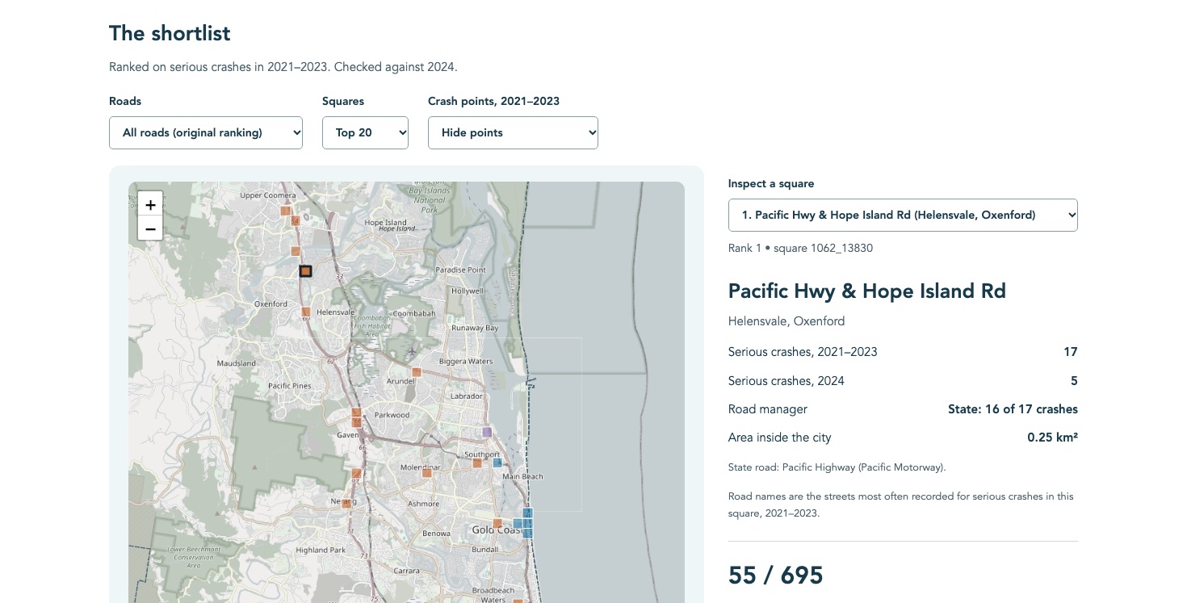Click 'Helensvale, Oxenford' subtitle in details panel
The height and width of the screenshot is (603, 1187).
(x=786, y=320)
